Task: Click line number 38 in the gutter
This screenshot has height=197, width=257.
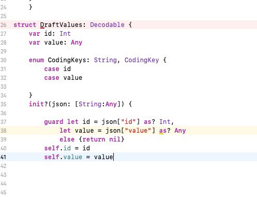Action: pyautogui.click(x=4, y=131)
